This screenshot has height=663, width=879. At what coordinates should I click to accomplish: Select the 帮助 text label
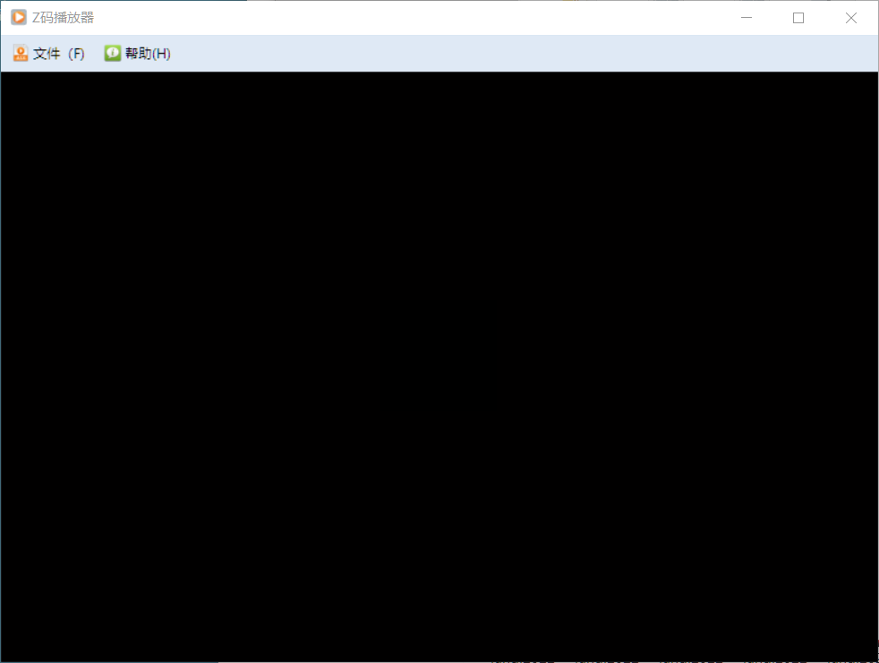(138, 54)
